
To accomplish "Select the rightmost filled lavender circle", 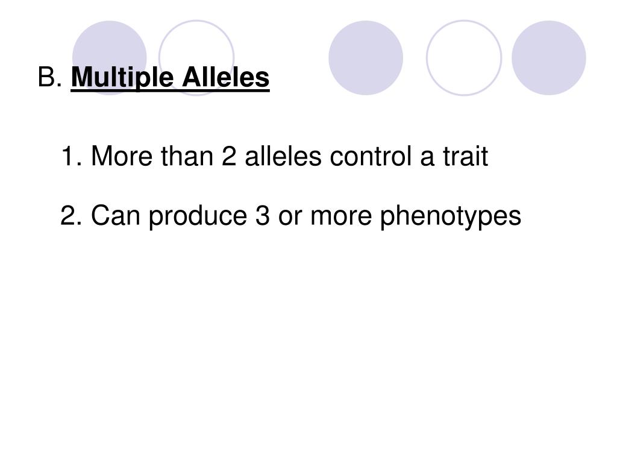I will pyautogui.click(x=548, y=57).
